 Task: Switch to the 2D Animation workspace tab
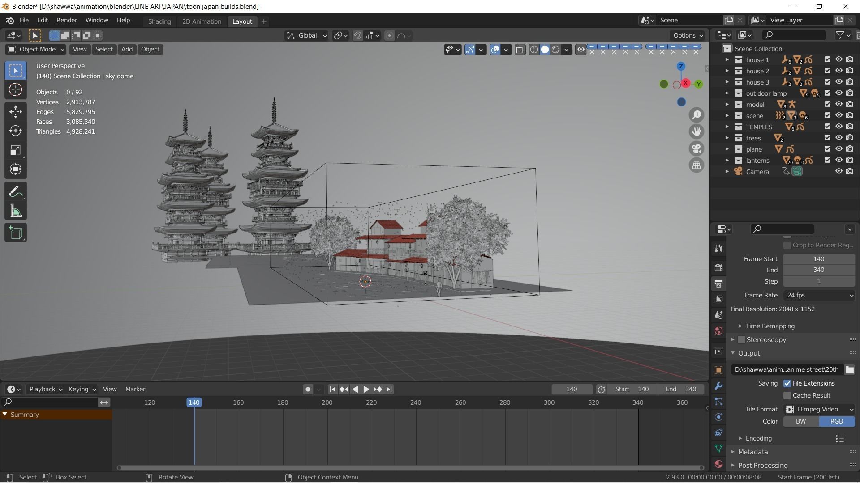click(202, 21)
